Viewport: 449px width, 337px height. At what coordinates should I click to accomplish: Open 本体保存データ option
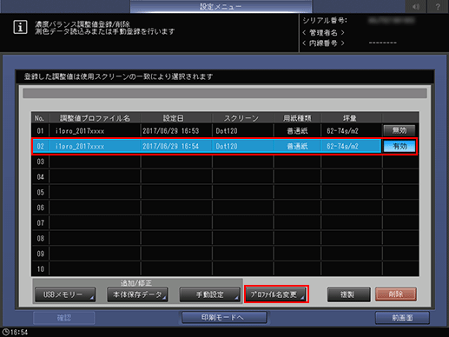click(x=137, y=294)
